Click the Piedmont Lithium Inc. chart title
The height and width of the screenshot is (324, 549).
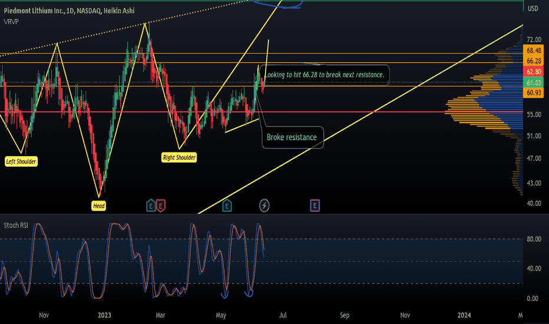click(x=69, y=11)
